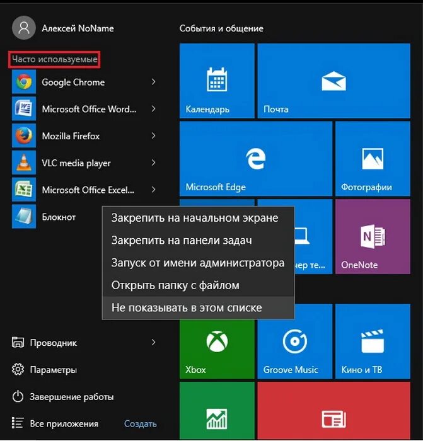Click the user avatar icon
Viewport: 423px width, 441px height.
(24, 28)
